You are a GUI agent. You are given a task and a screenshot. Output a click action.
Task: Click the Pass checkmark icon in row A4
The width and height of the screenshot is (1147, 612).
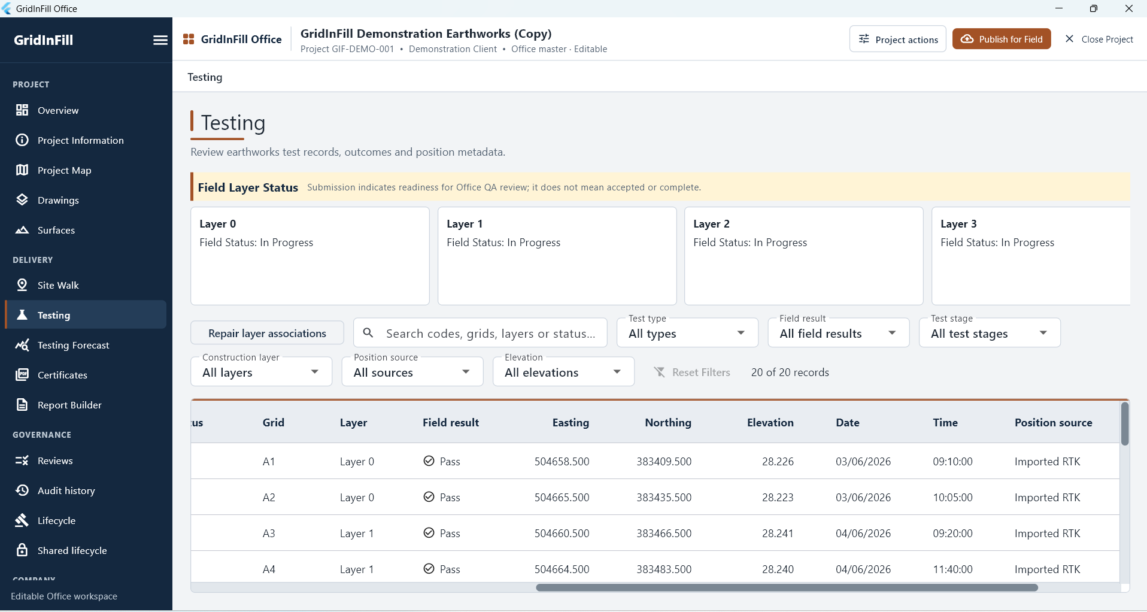(x=429, y=569)
